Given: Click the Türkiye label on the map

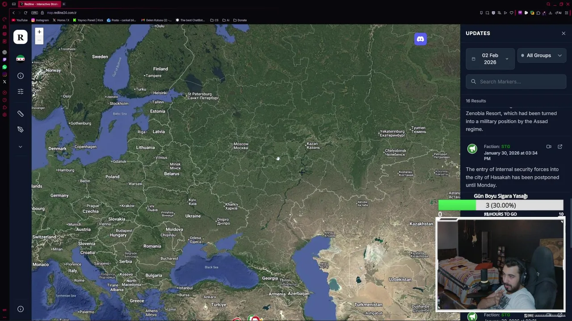Looking at the screenshot, I should click(219, 305).
